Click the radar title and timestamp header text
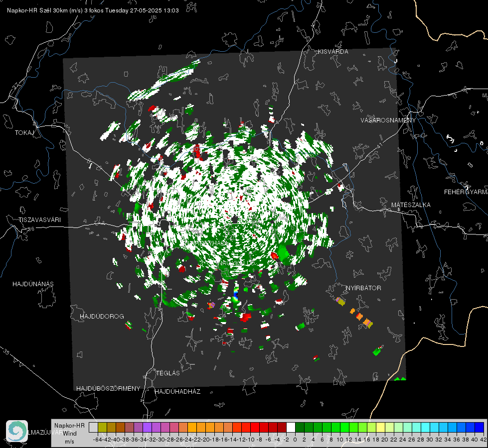 [x=93, y=10]
